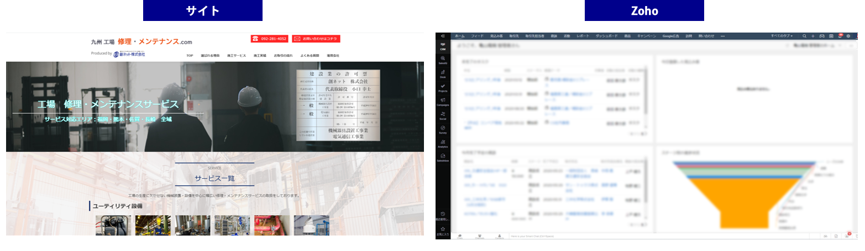Click よくある質問 in the site navigation

[x=310, y=56]
